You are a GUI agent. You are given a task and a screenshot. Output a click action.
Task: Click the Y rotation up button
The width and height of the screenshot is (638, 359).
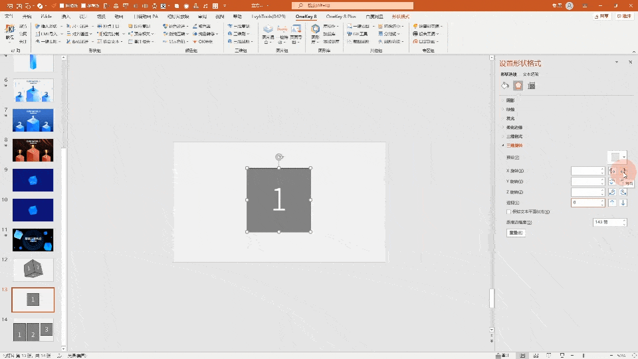click(612, 181)
